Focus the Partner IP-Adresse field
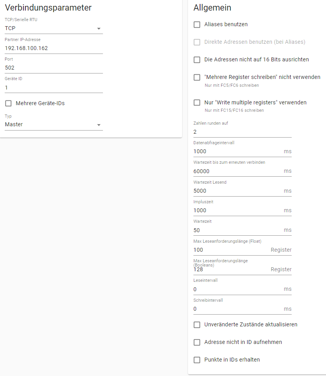Screen dimensions: 326x376 point(53,48)
